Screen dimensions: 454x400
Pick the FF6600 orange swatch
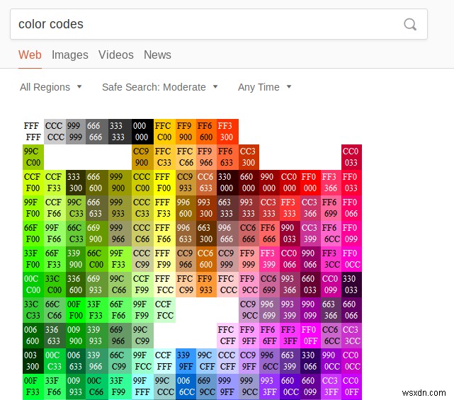pyautogui.click(x=206, y=132)
